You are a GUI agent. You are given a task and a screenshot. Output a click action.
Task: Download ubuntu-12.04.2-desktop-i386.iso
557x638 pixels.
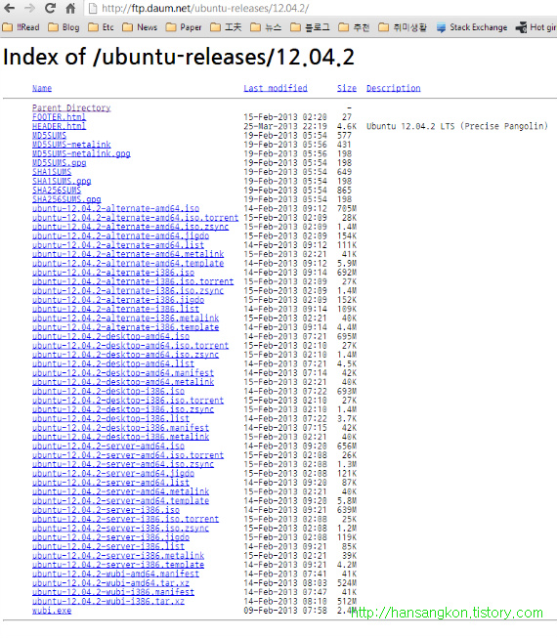[108, 392]
